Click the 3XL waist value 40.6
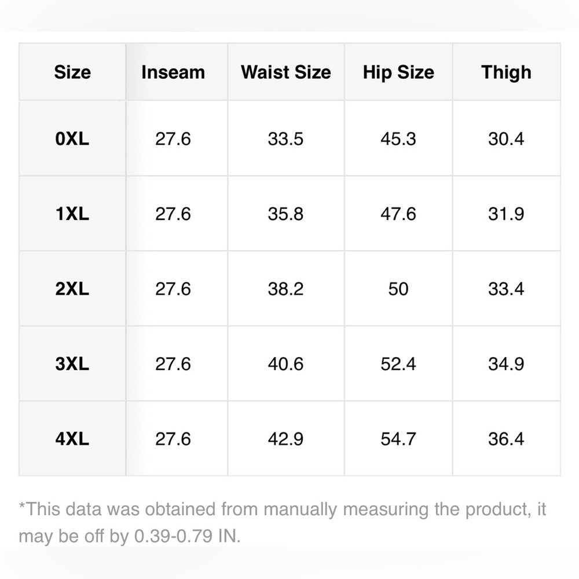Image resolution: width=579 pixels, height=579 pixels. click(x=285, y=364)
